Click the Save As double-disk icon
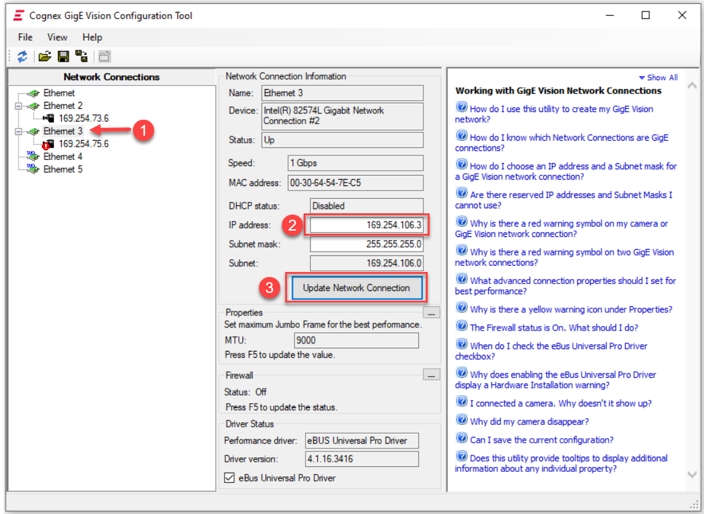 pyautogui.click(x=81, y=57)
